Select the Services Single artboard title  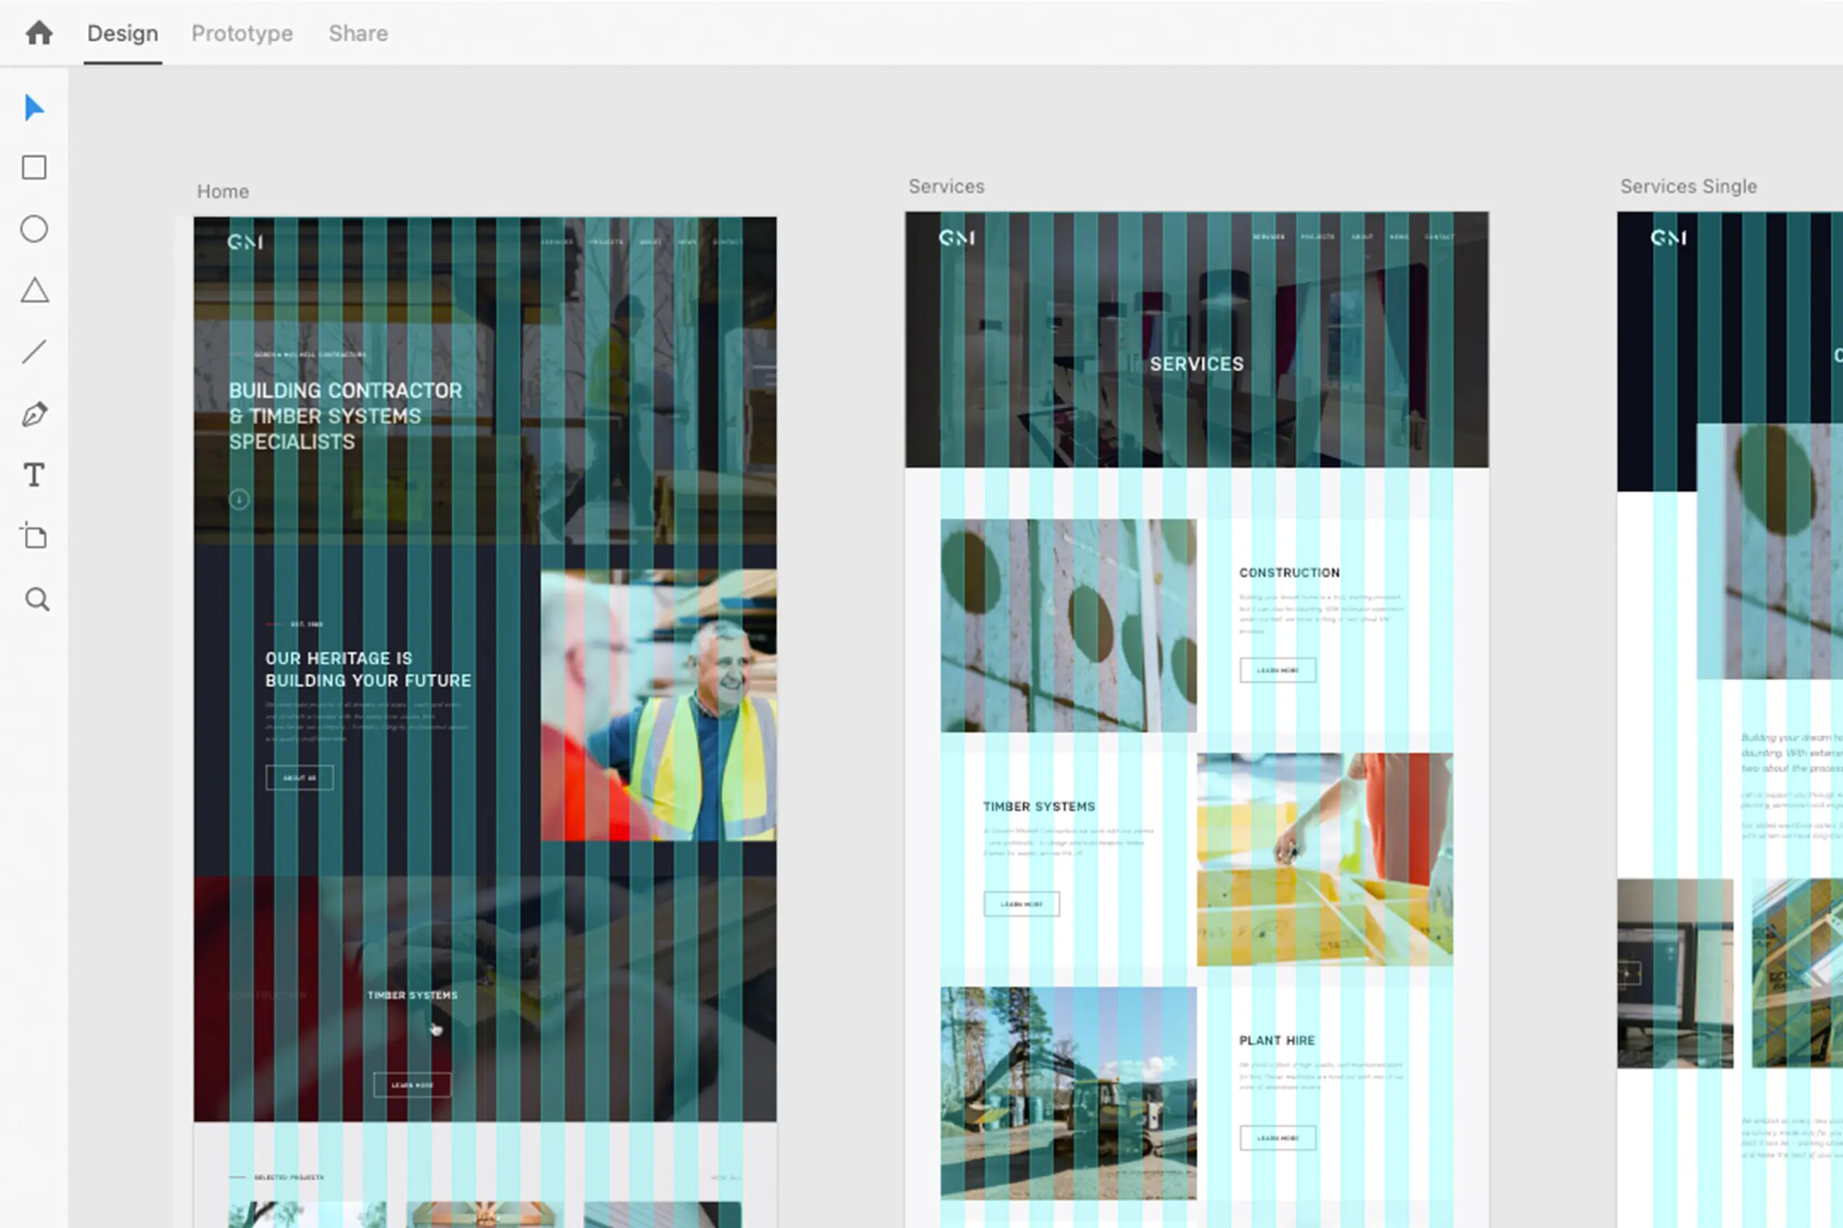pyautogui.click(x=1687, y=186)
